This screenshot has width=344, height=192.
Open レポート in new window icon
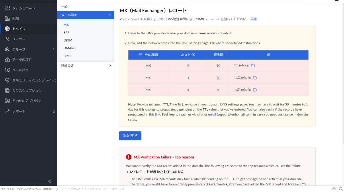pyautogui.click(x=53, y=111)
